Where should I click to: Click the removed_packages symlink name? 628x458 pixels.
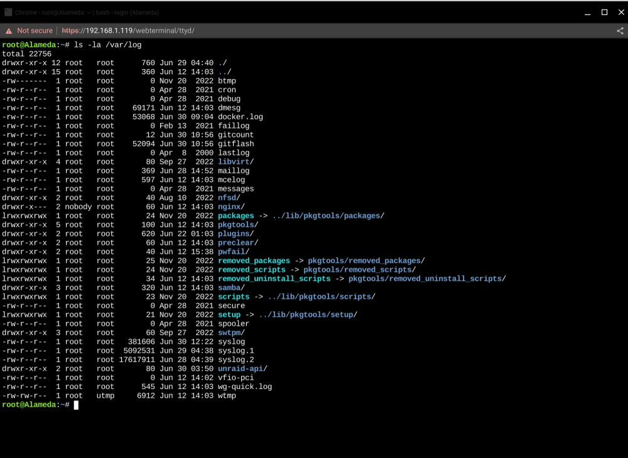click(x=254, y=261)
